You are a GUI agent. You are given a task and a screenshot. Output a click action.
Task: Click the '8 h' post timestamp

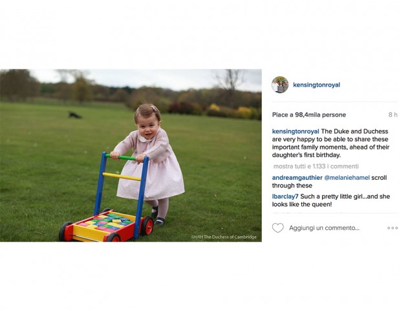393,115
